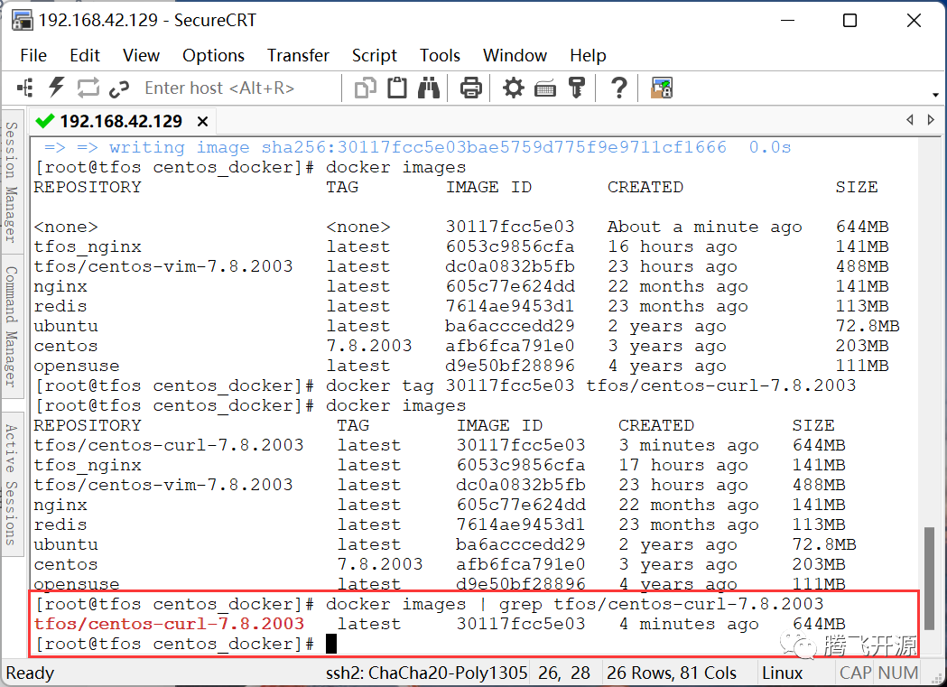Click the Keymap Editor keyboard icon
The width and height of the screenshot is (947, 687).
click(544, 89)
